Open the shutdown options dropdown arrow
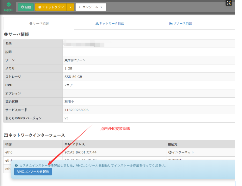Screen dimensions: 242x186 pyautogui.click(x=70, y=7)
